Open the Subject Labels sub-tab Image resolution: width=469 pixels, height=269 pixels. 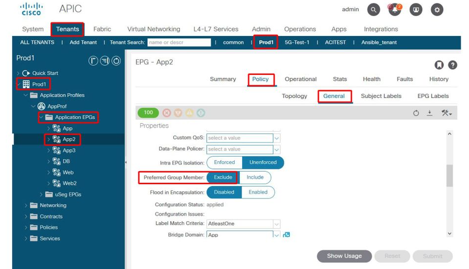pyautogui.click(x=381, y=96)
